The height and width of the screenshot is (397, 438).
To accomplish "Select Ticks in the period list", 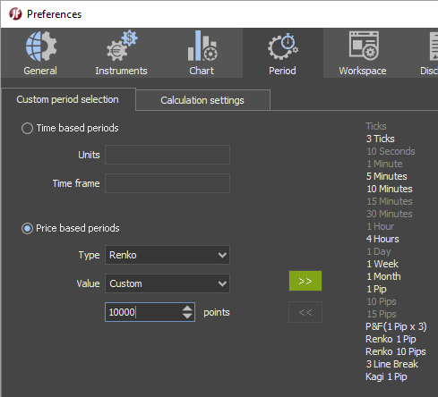I will (376, 126).
